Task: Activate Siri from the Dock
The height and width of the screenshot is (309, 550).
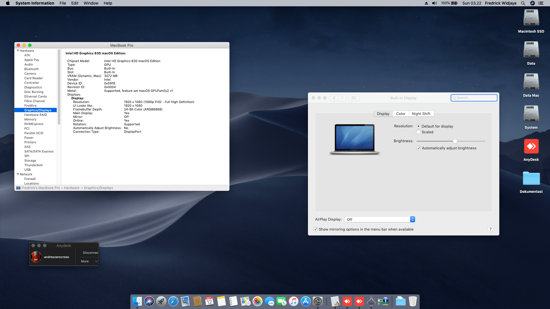Action: point(149,301)
